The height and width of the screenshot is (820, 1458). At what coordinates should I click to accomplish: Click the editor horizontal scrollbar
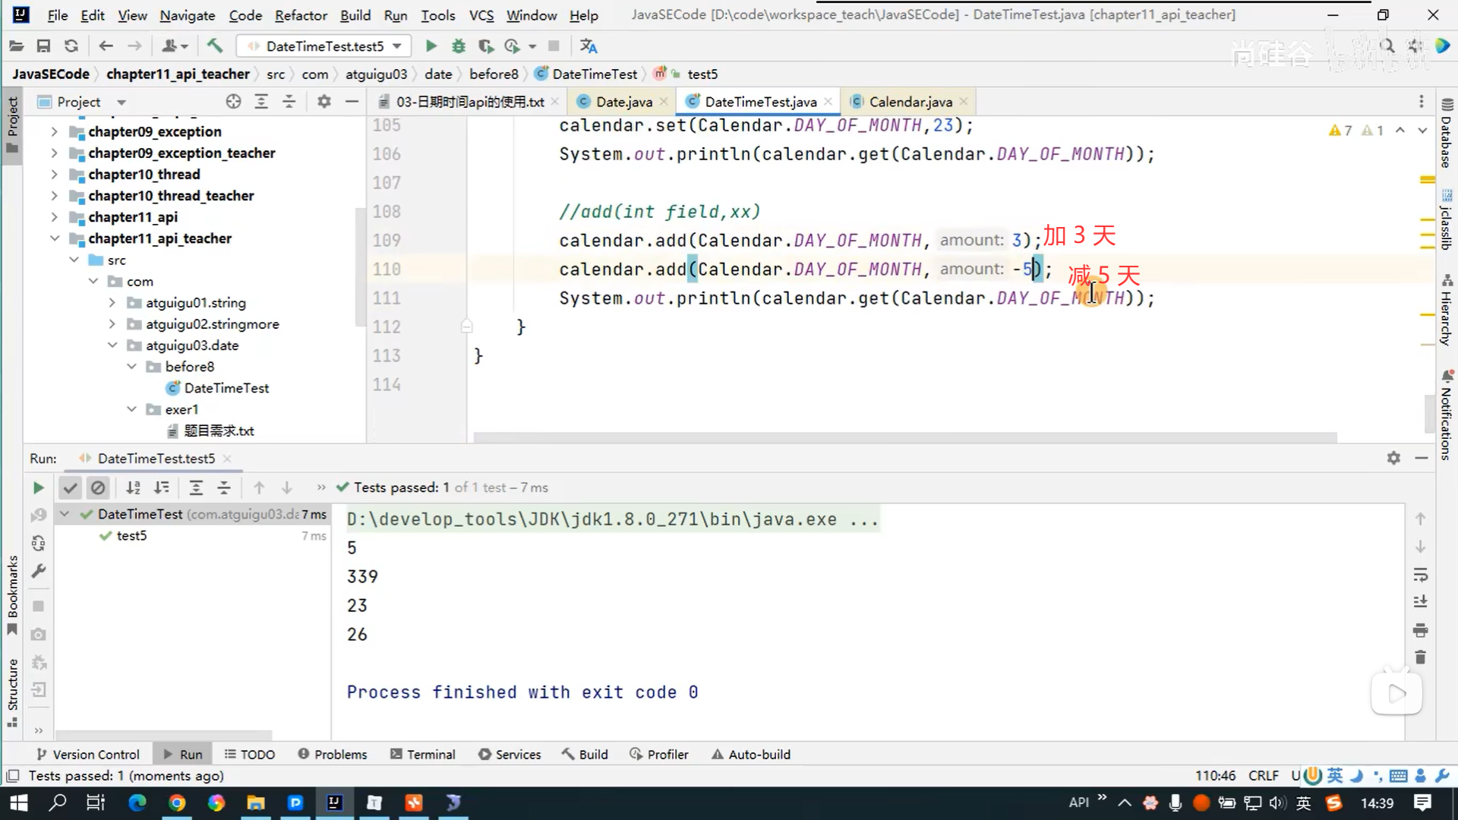point(904,437)
